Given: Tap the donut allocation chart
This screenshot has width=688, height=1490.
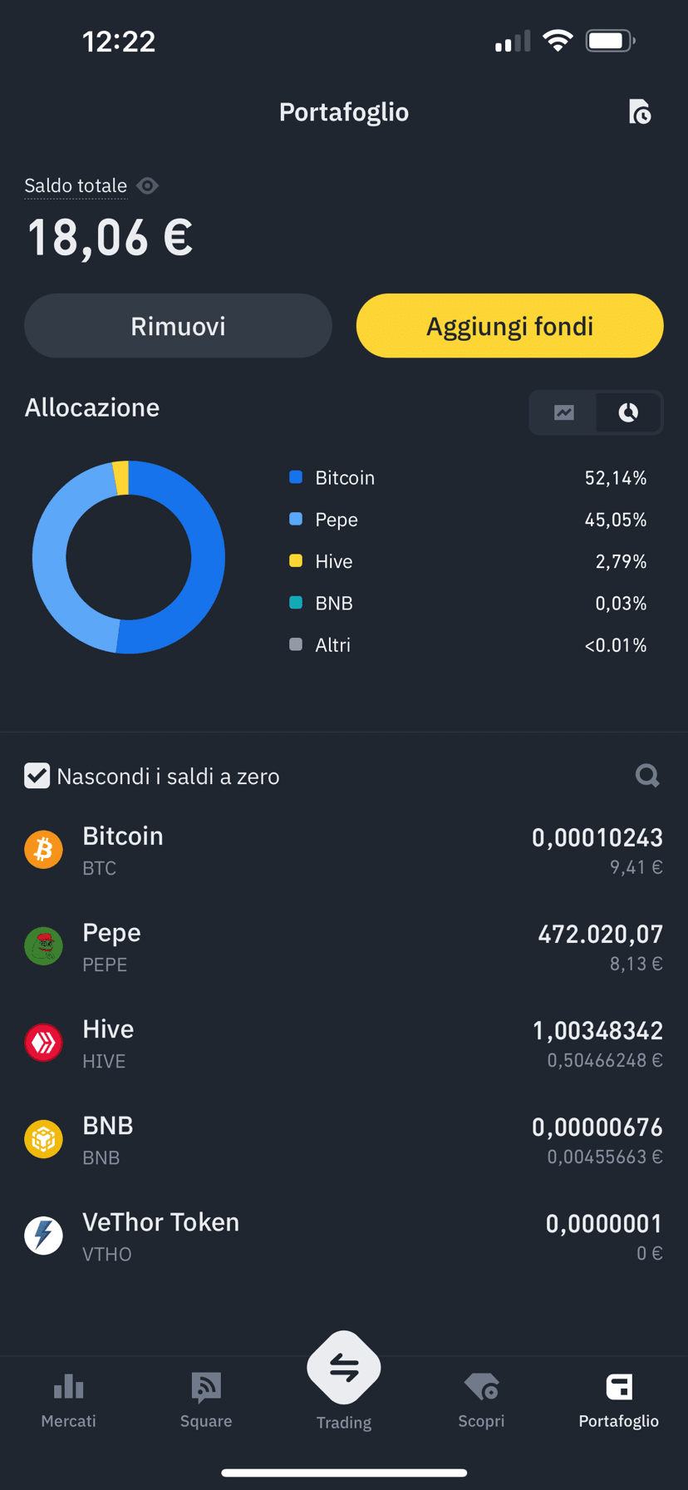Looking at the screenshot, I should click(129, 557).
